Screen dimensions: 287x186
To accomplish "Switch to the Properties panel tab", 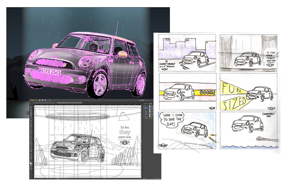I will 146,104.
